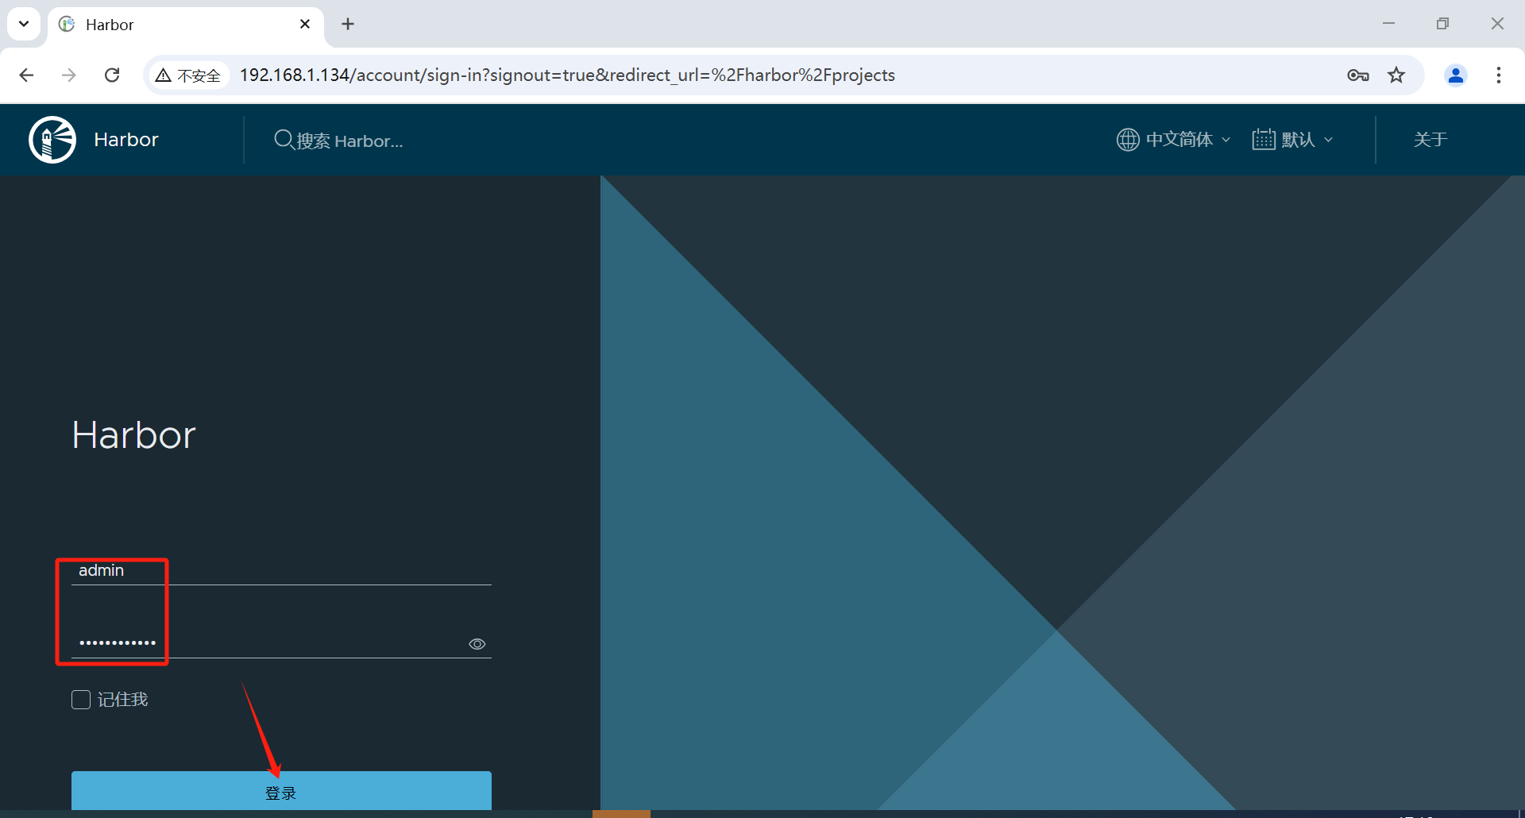
Task: Minimize the browser window
Action: [x=1388, y=24]
